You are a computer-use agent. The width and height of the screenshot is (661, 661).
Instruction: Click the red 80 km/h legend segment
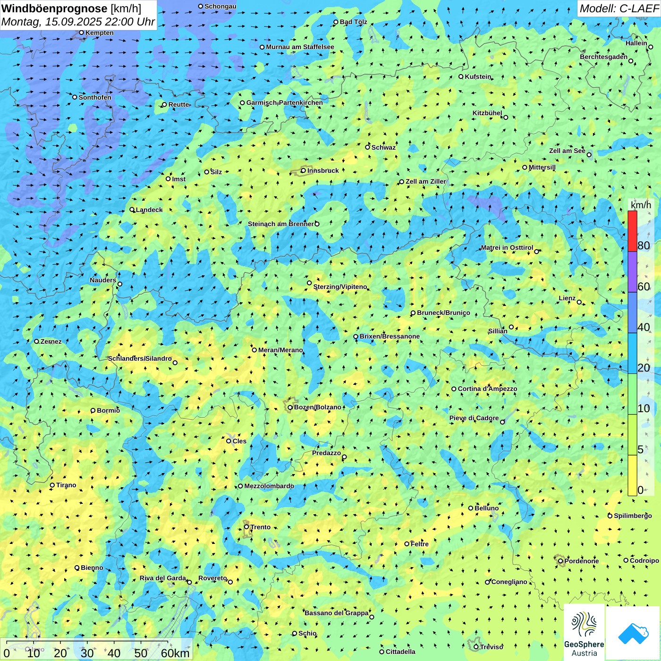pyautogui.click(x=632, y=231)
